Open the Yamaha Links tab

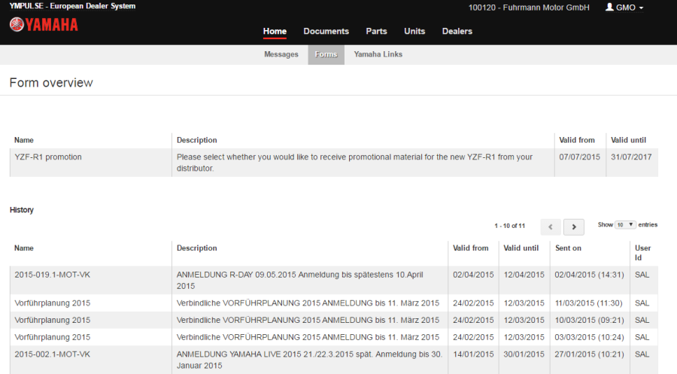coord(378,54)
